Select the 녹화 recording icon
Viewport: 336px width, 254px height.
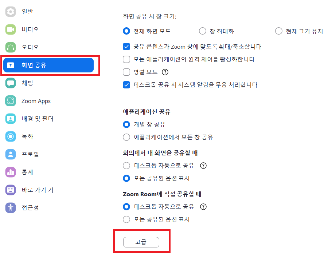tap(11, 136)
